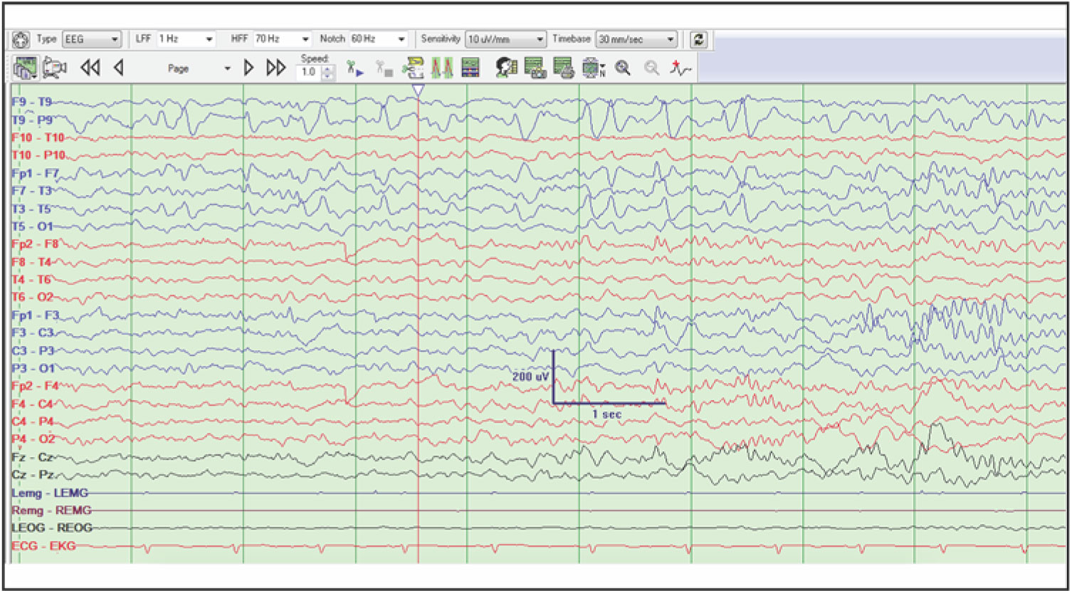This screenshot has height=593, width=1072.
Task: Open the Type EEG dropdown
Action: pyautogui.click(x=114, y=39)
